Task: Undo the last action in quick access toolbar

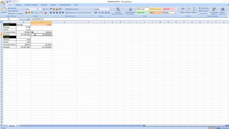Action: pyautogui.click(x=10, y=1)
